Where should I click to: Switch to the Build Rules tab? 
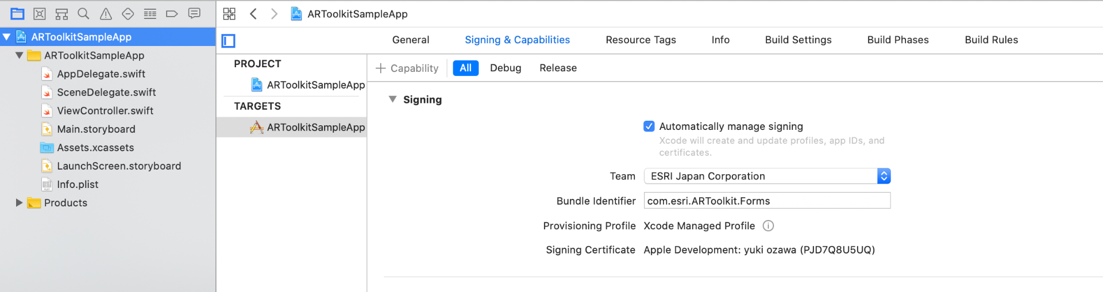tap(991, 40)
